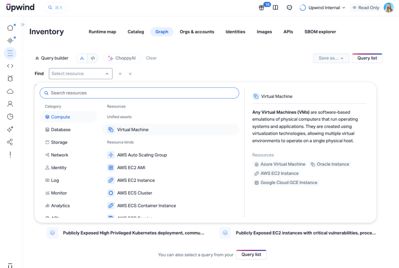The height and width of the screenshot is (268, 399).
Task: Switch to the Orgs & accounts tab
Action: (x=197, y=31)
